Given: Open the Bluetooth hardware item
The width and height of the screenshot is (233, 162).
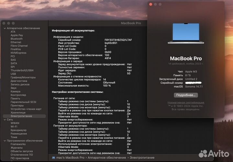Looking at the screenshot, I should tap(17, 39).
